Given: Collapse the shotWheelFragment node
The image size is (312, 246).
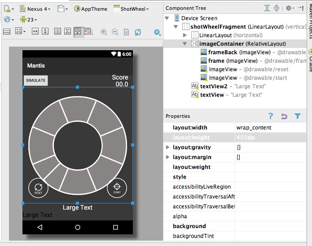Looking at the screenshot, I should [x=176, y=26].
